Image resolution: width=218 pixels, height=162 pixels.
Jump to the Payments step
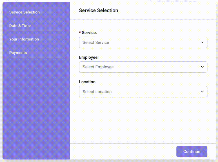tap(18, 53)
